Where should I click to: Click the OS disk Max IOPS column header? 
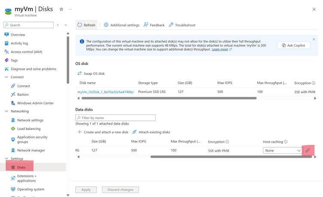point(224,83)
